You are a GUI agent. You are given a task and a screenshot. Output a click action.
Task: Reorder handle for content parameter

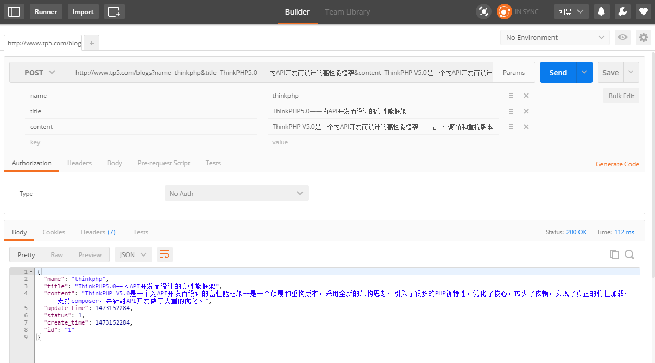tap(511, 127)
